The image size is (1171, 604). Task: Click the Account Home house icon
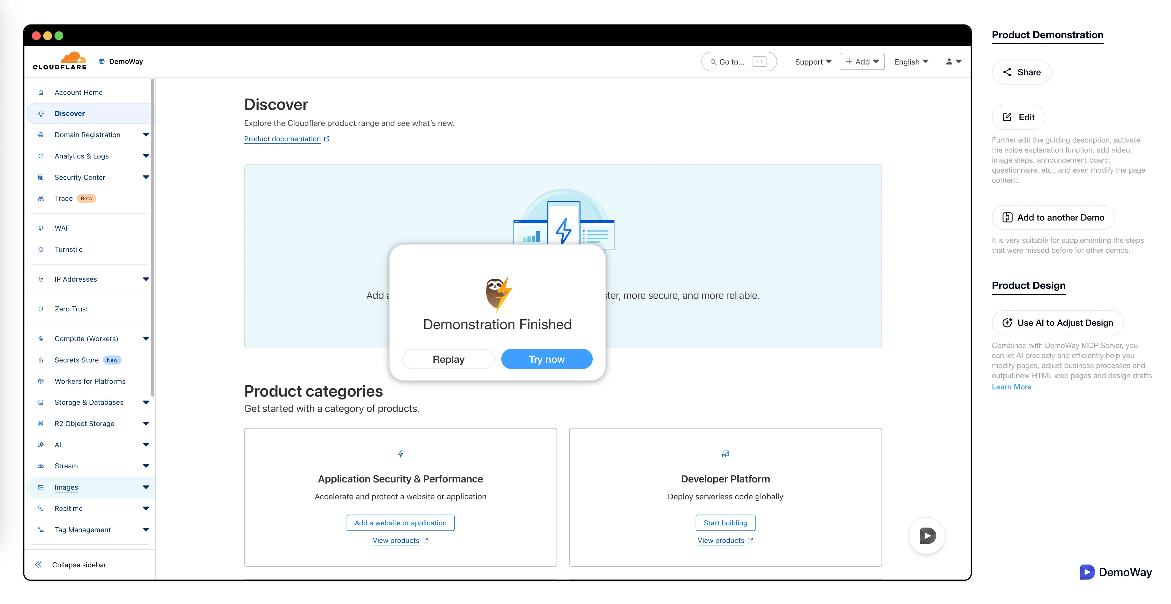41,92
